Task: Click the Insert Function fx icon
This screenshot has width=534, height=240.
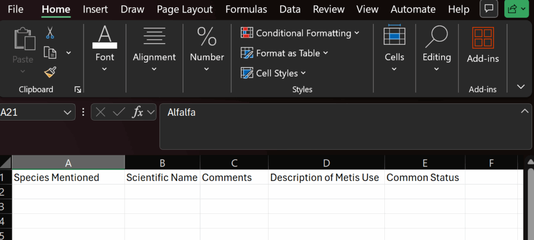Action: (x=138, y=112)
